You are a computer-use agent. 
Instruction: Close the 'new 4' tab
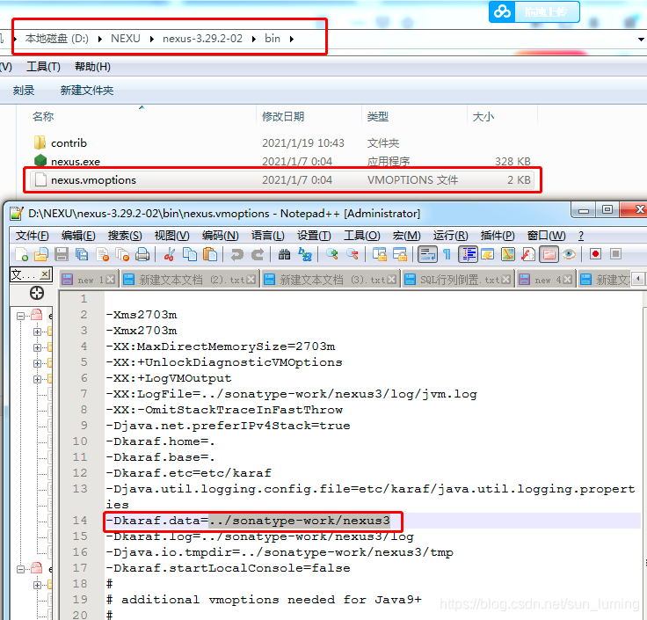click(x=567, y=280)
